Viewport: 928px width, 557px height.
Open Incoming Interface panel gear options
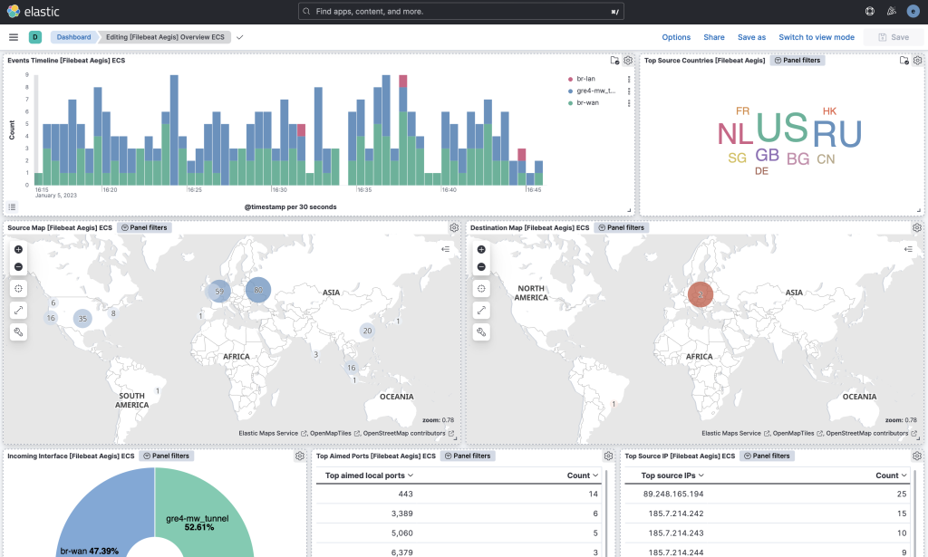click(x=299, y=456)
